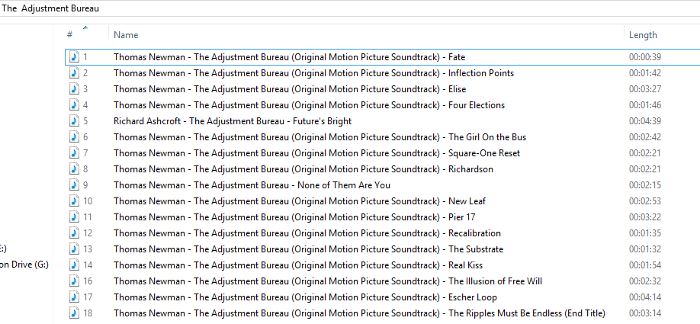Screen dimensions: 700x324
Task: Select The Girl On the Bus track
Action: [319, 137]
